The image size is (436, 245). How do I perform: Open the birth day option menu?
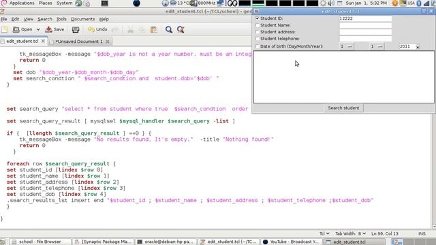[x=347, y=46]
